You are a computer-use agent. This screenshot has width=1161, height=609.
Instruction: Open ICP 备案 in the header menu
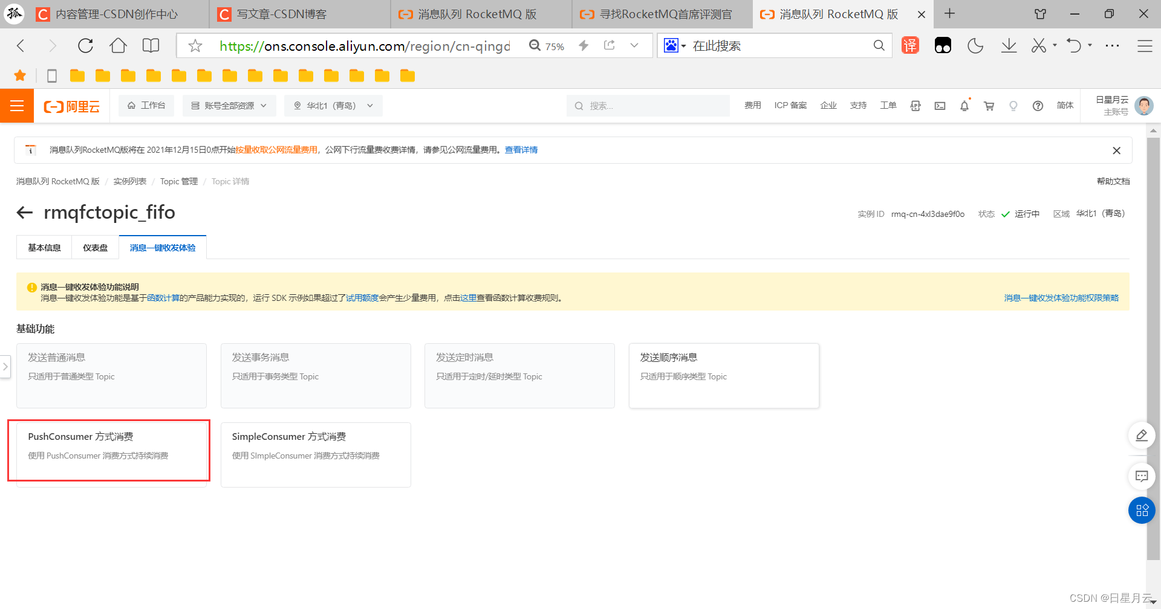point(790,106)
